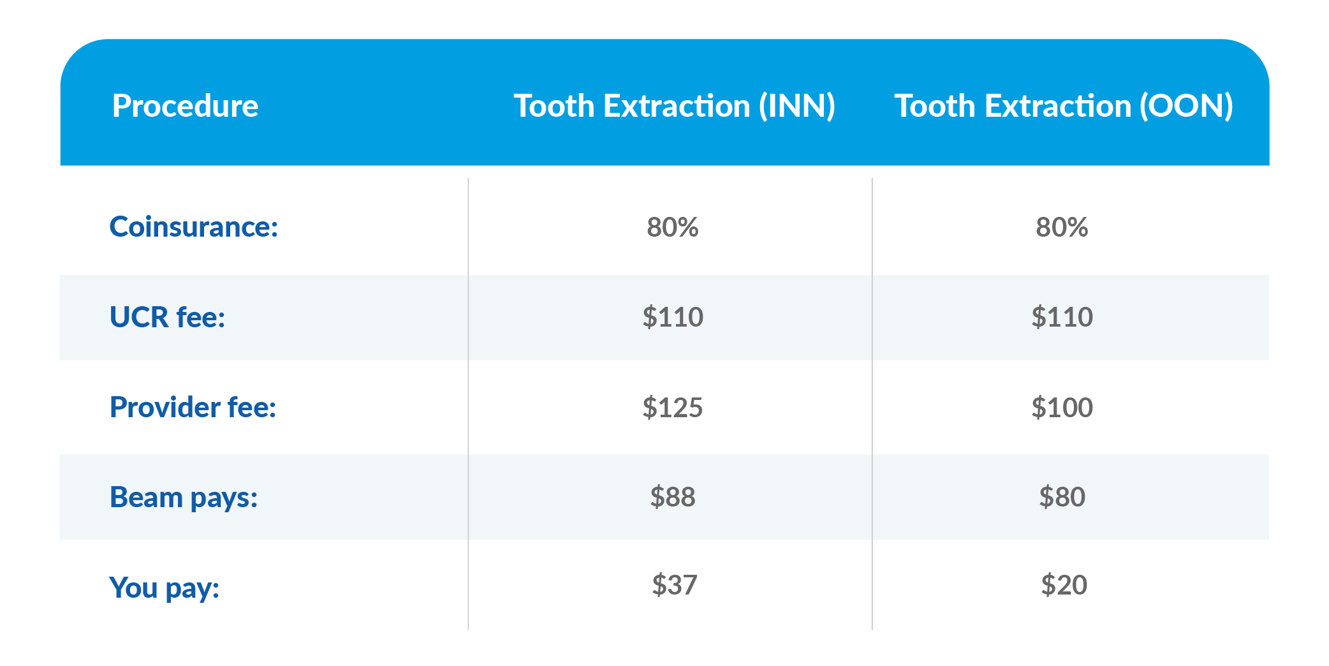Select the $110 UCR fee for OON

(1062, 317)
